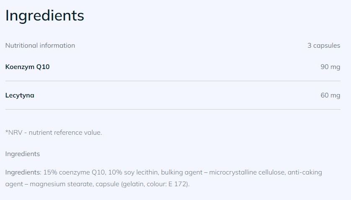Click the divider line below Koenzym Q10 row
The width and height of the screenshot is (351, 200).
coord(173,81)
